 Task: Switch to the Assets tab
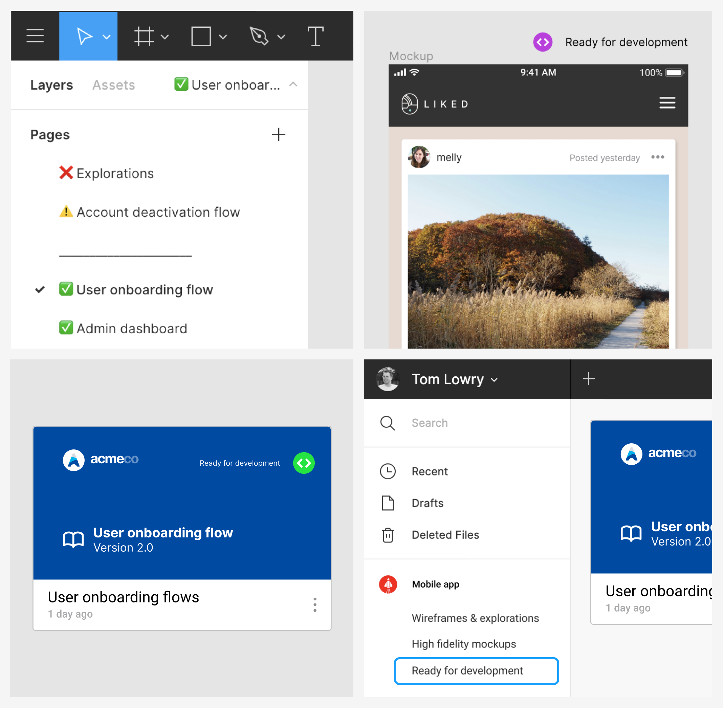tap(113, 85)
